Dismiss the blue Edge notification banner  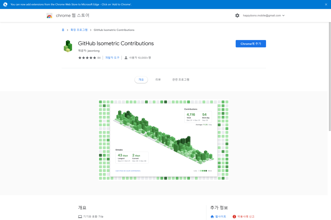326,5
